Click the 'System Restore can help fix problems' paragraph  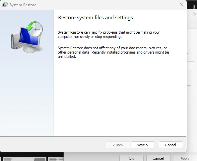(109, 34)
